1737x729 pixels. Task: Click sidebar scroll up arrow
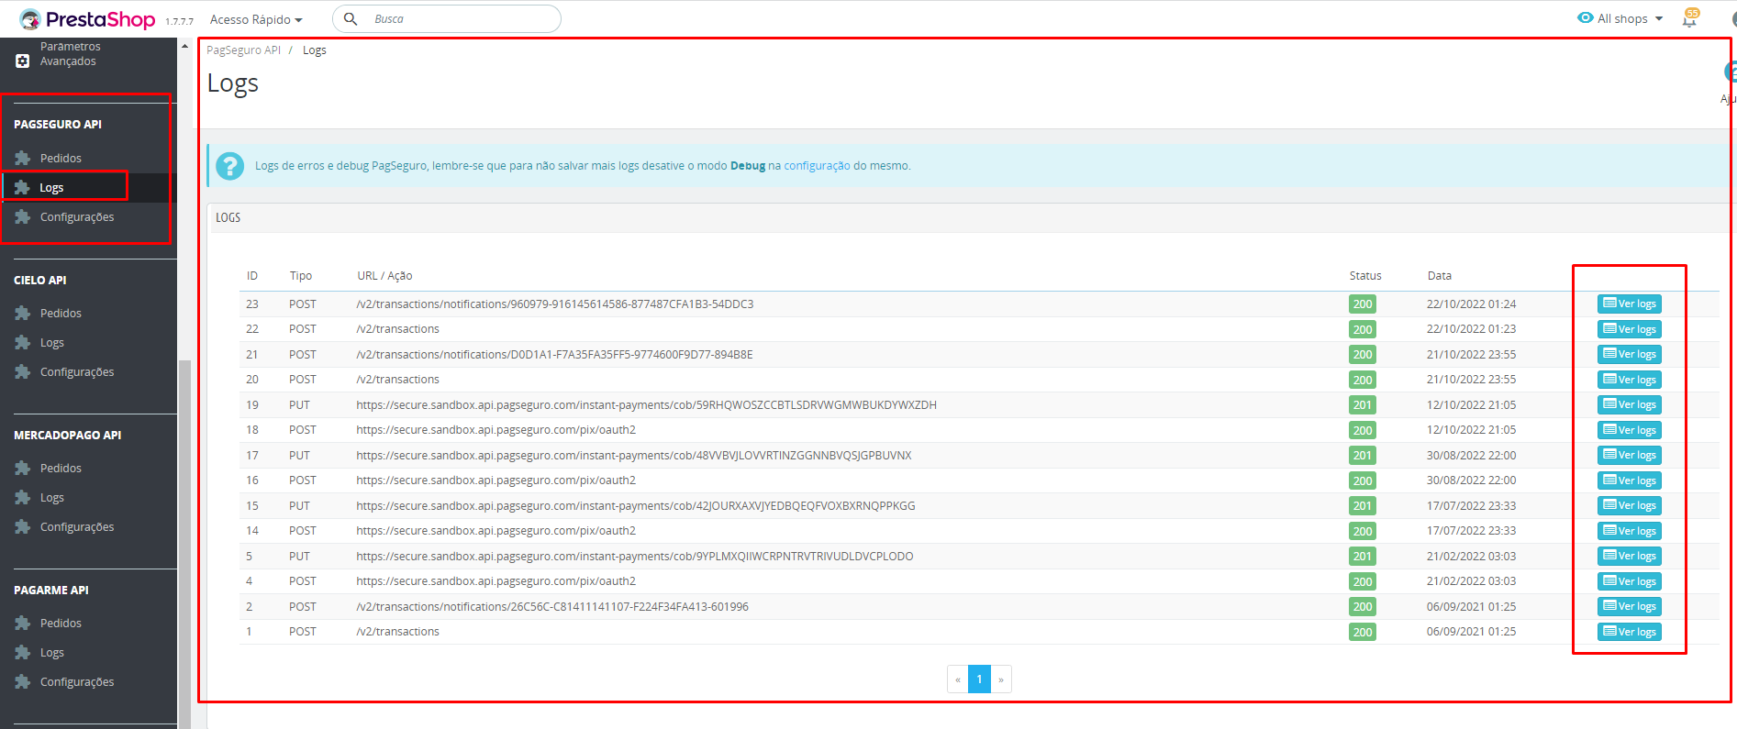[184, 45]
